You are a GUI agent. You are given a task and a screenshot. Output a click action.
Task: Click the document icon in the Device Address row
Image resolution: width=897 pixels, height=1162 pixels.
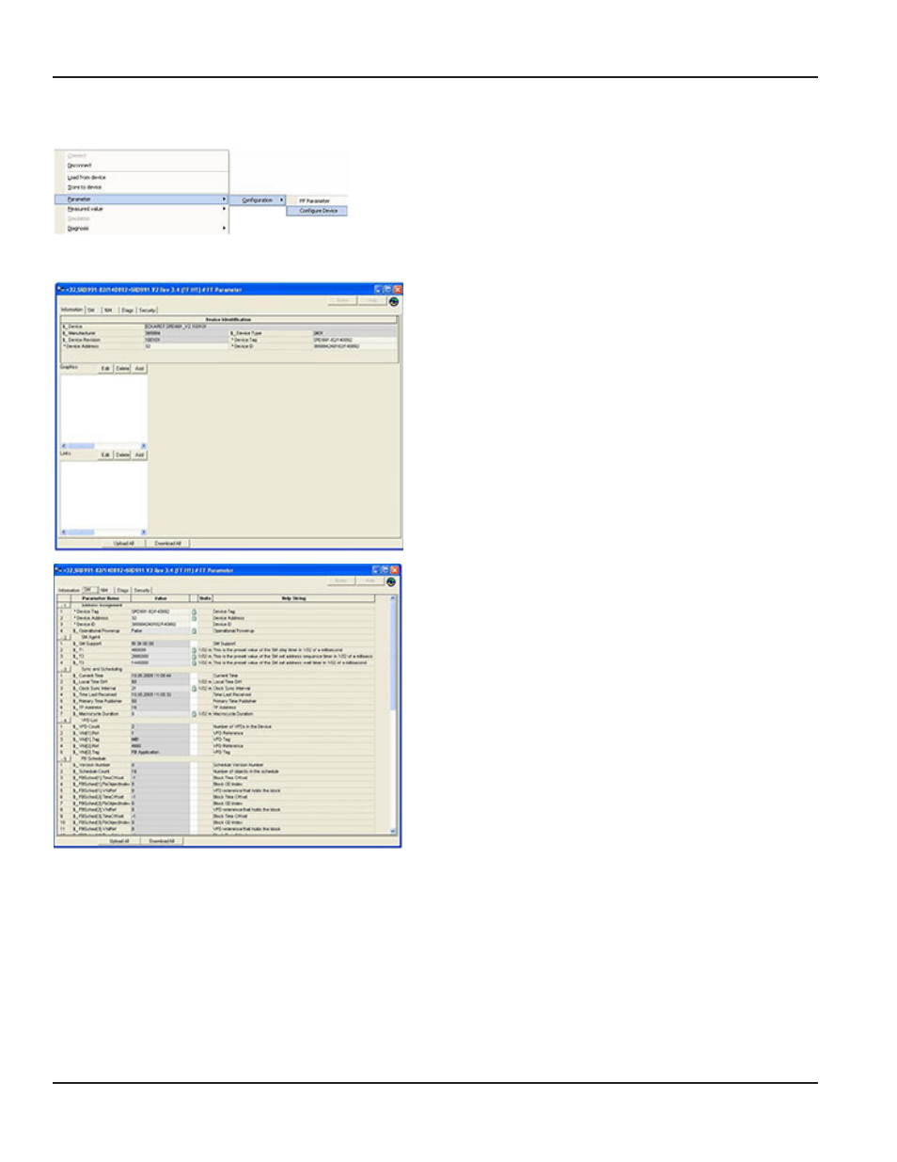194,618
